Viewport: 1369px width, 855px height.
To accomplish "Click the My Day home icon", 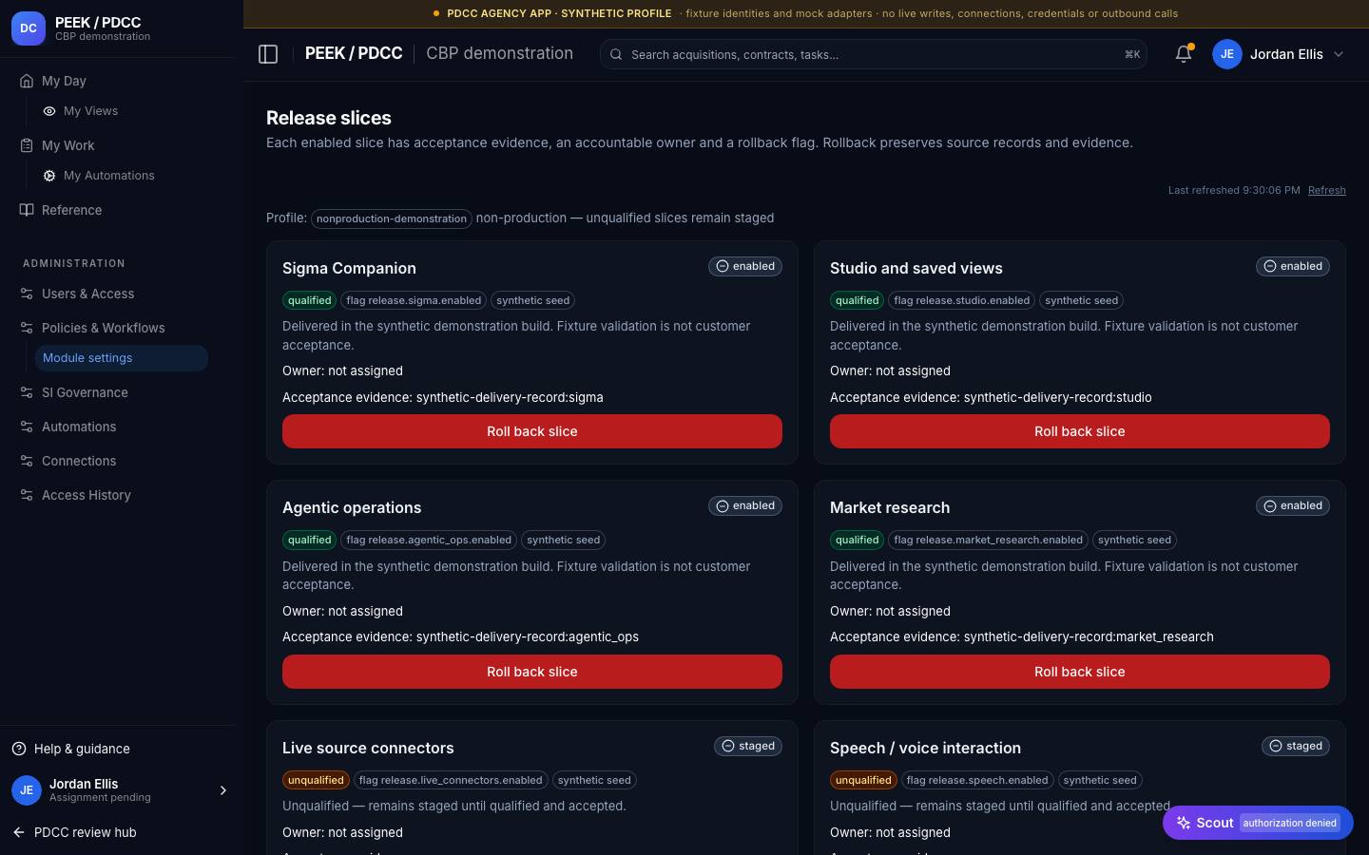I will [x=27, y=81].
